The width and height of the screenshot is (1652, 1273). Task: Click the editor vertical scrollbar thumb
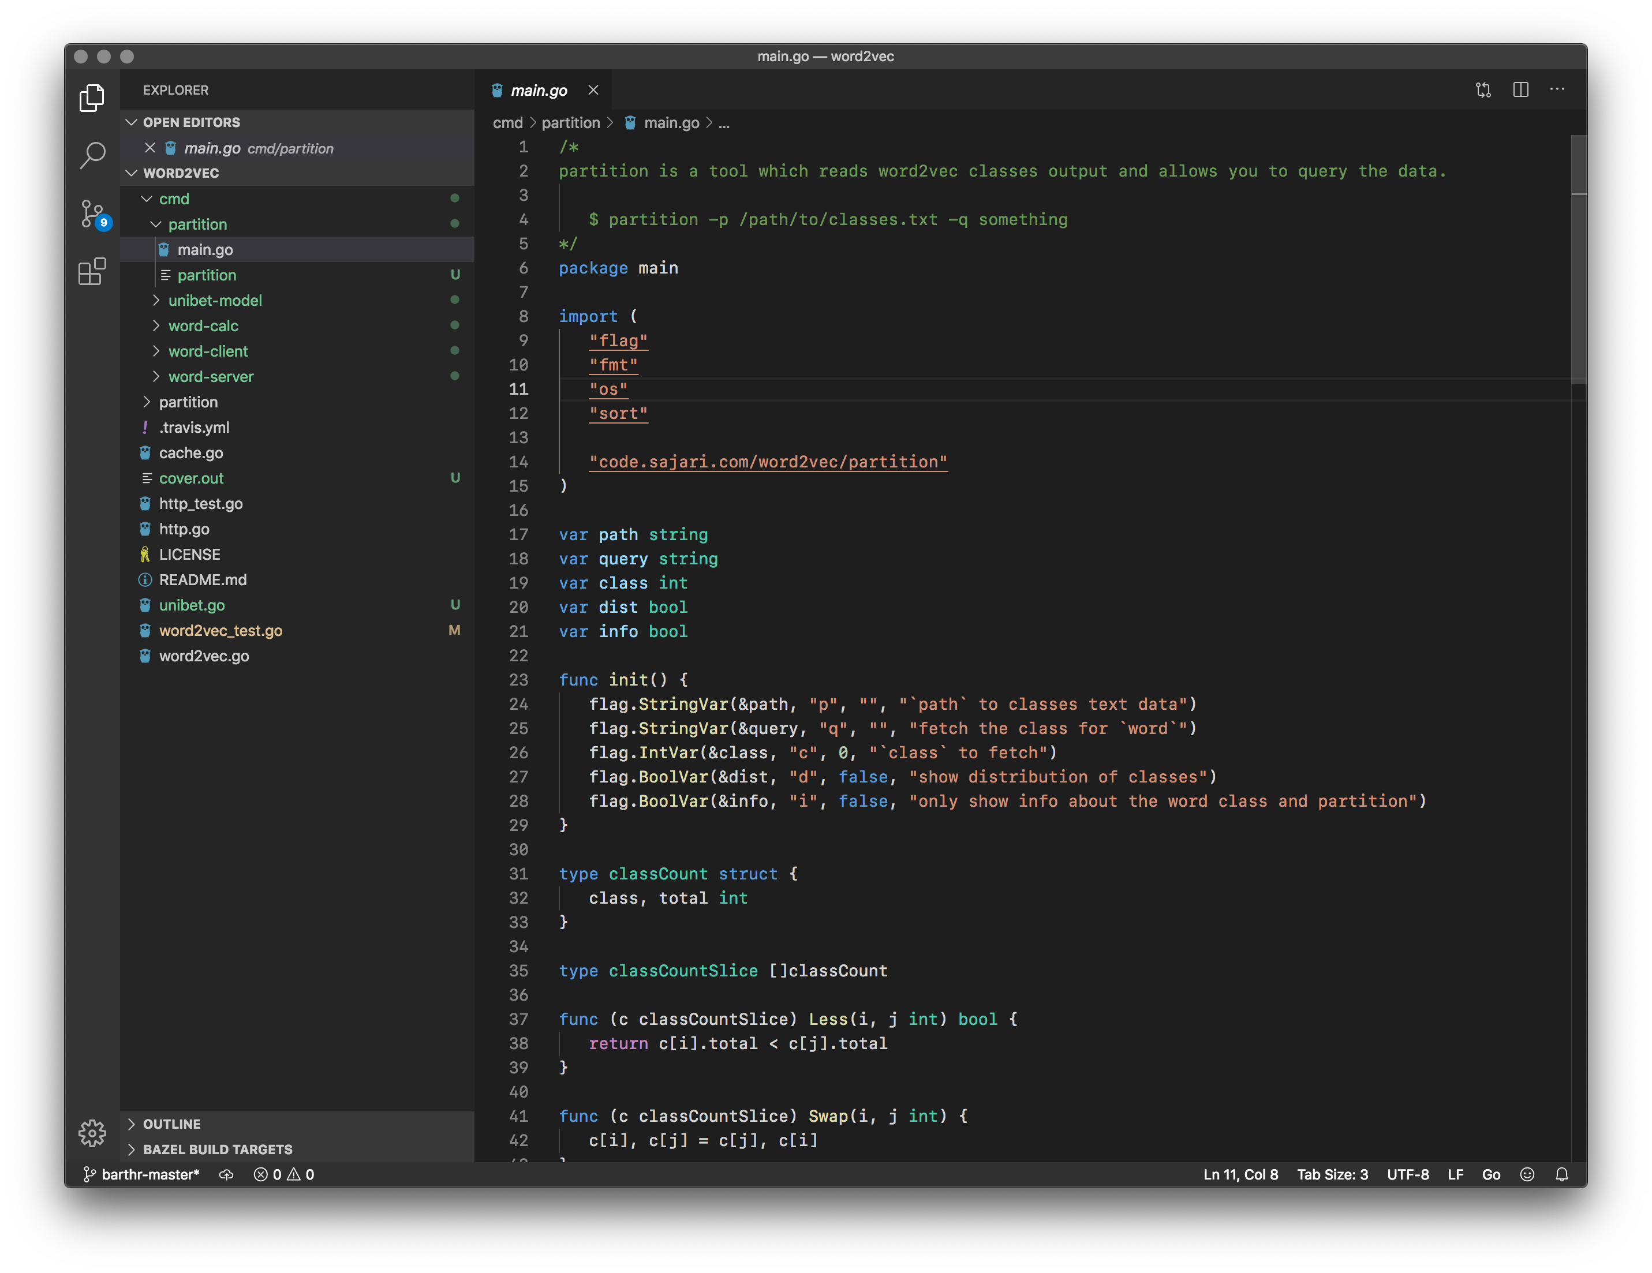(1578, 260)
